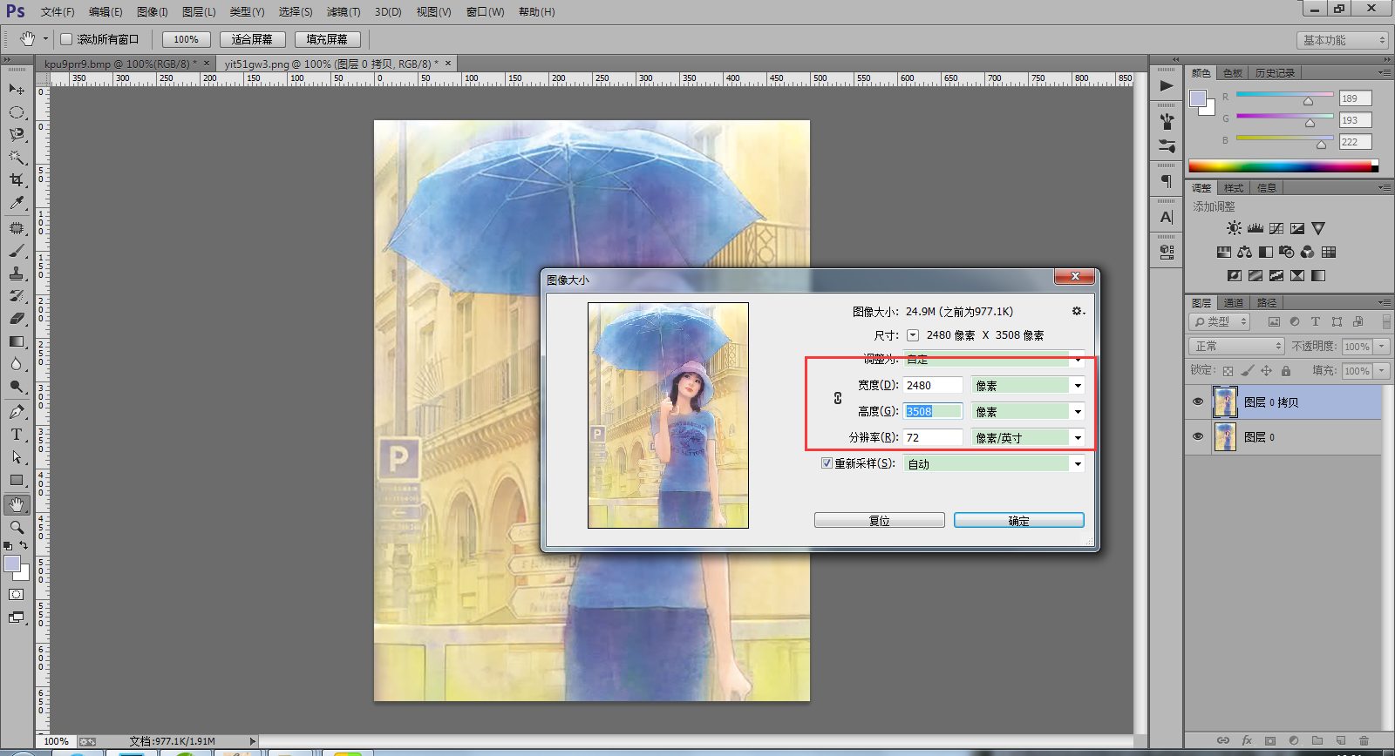The width and height of the screenshot is (1395, 756).
Task: Add a Color Balance adjustment
Action: click(x=1244, y=252)
